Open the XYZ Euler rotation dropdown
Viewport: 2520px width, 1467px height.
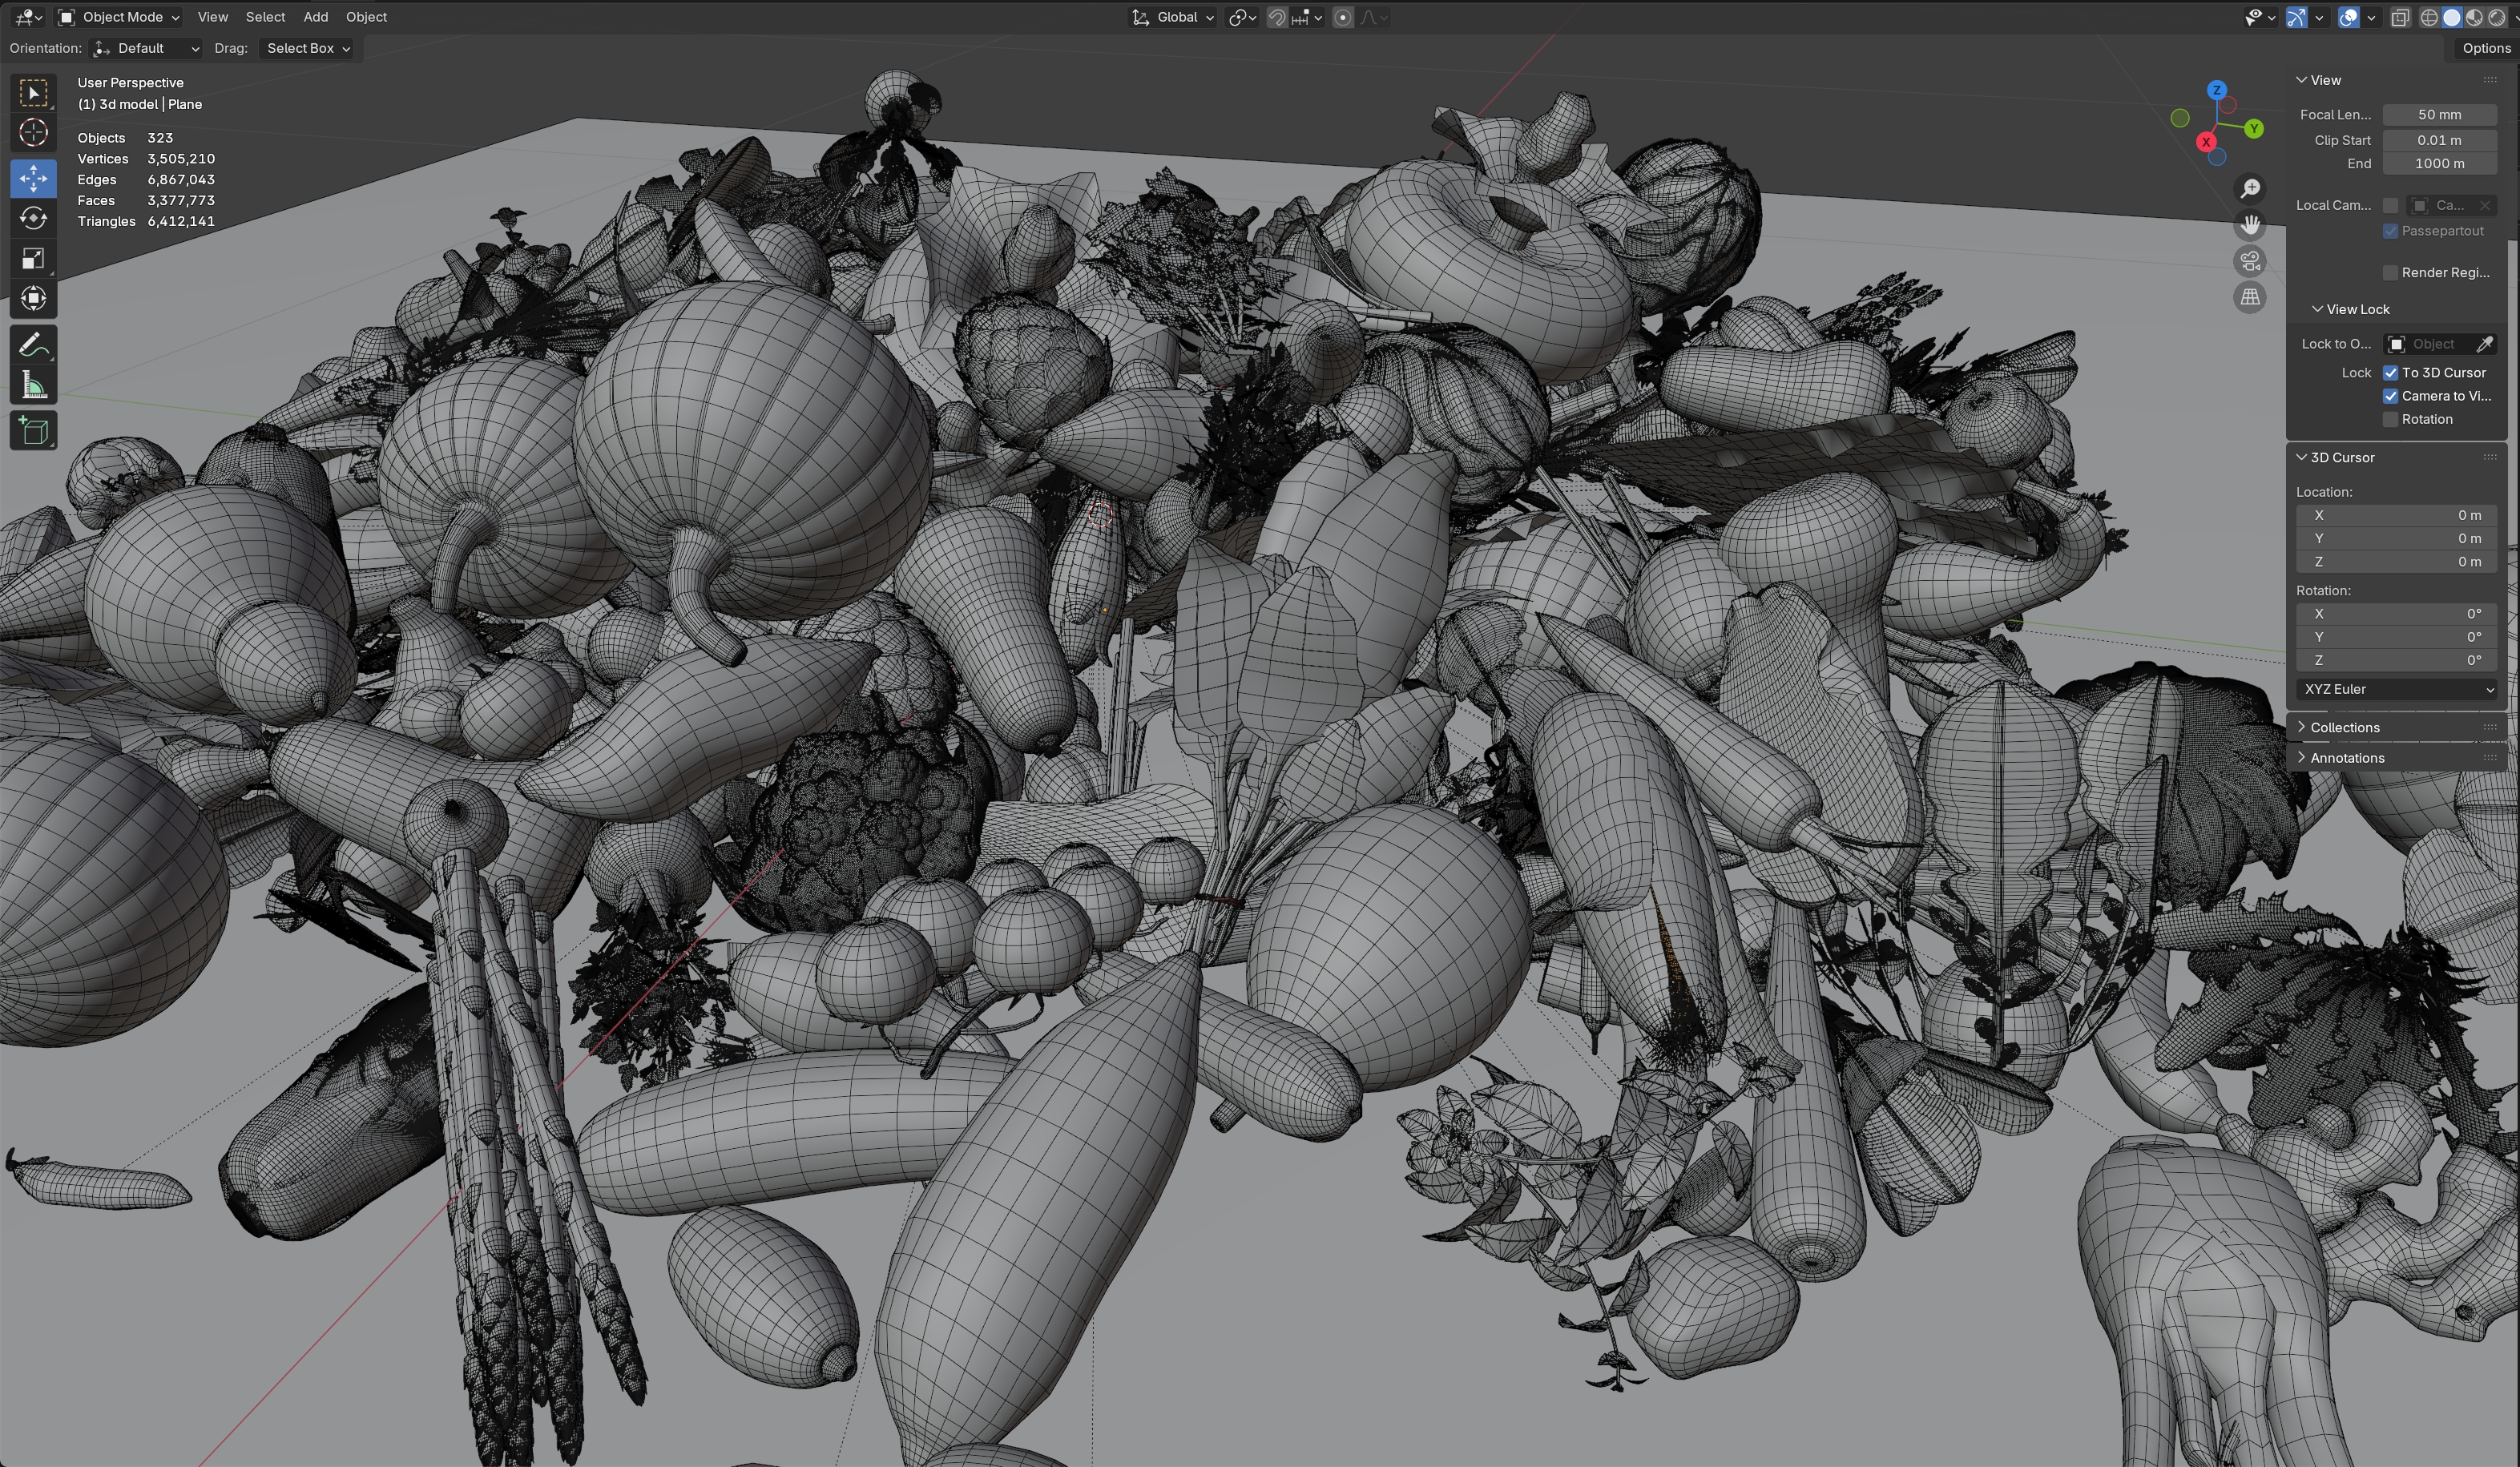[x=2396, y=689]
